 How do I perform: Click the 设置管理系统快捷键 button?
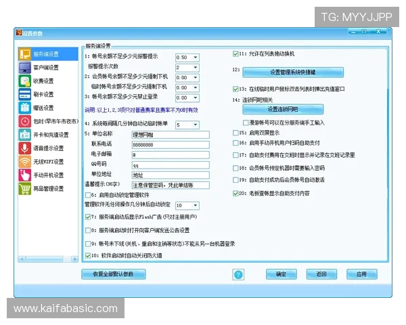(293, 72)
